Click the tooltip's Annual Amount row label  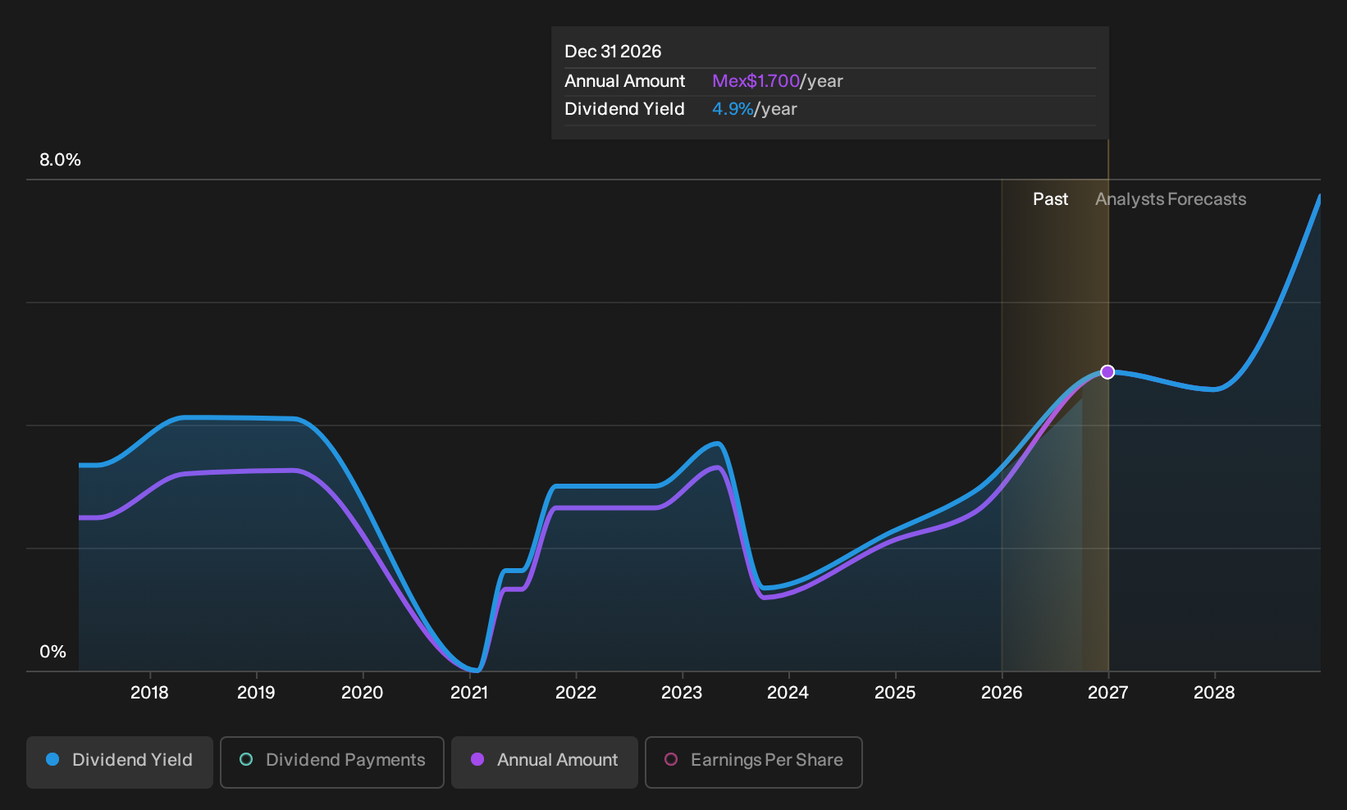tap(624, 81)
